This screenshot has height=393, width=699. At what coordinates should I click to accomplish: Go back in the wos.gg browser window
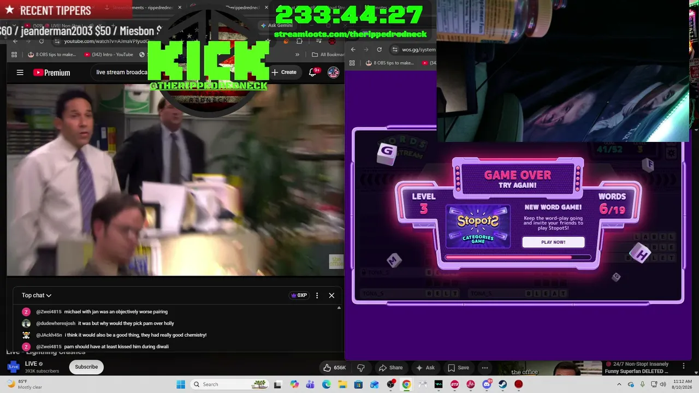353,49
